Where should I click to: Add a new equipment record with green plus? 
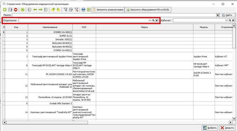[5, 10]
